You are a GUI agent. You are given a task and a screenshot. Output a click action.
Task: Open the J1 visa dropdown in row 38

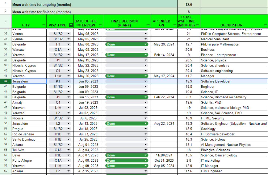(x=69, y=60)
